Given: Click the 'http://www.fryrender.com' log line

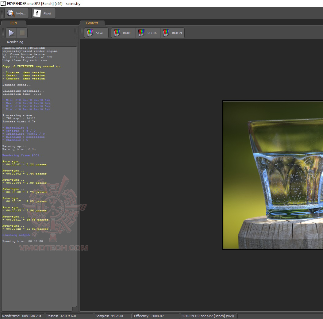Looking at the screenshot, I should click(25, 60).
